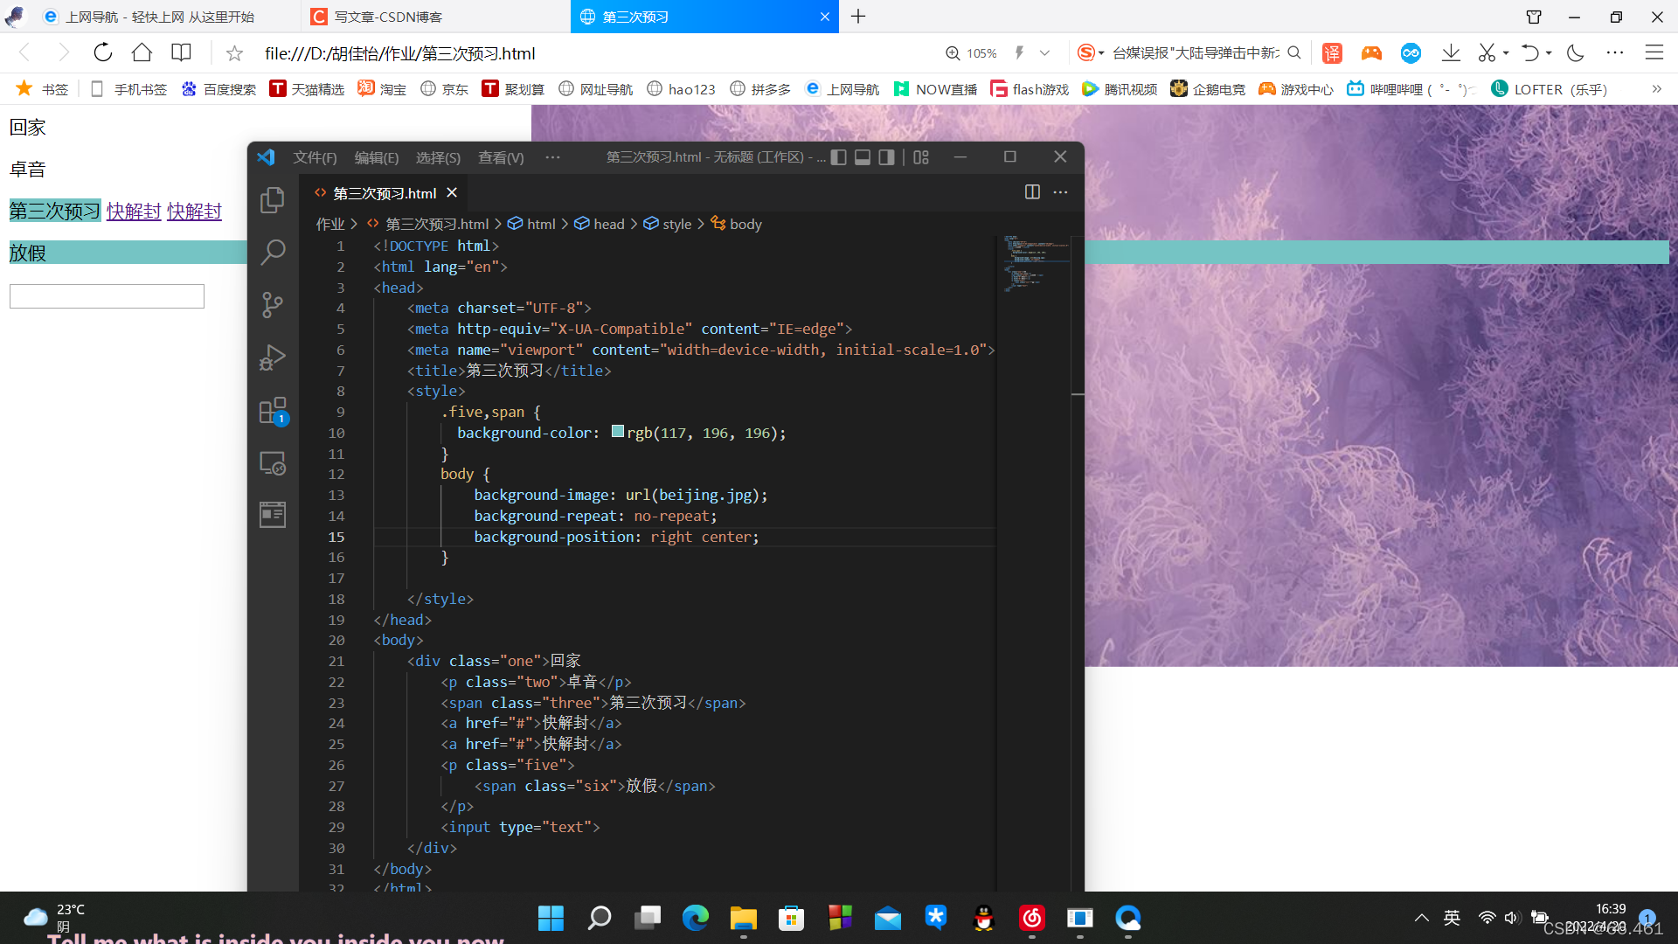Bookmark page with star icon
The image size is (1678, 944).
click(234, 53)
